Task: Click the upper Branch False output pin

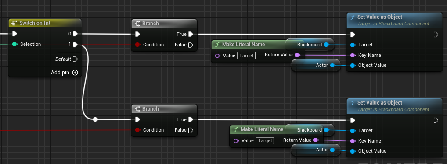Action: (x=191, y=45)
